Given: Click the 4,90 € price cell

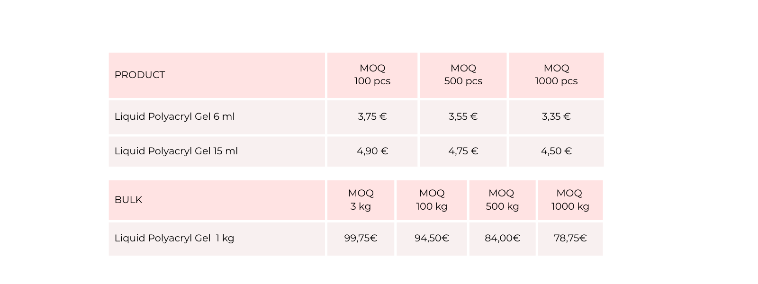Looking at the screenshot, I should (x=372, y=151).
